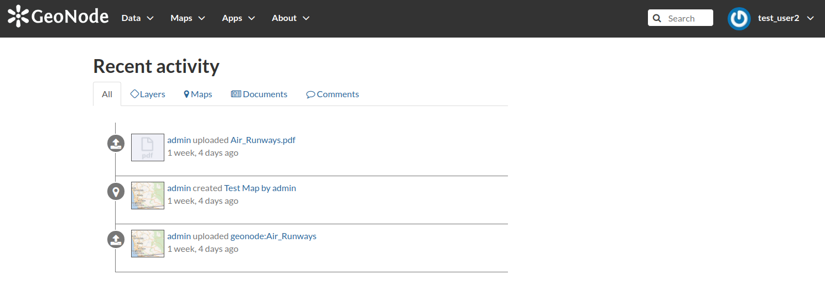Click admin link in Test Map entry
This screenshot has width=825, height=306.
click(x=179, y=188)
